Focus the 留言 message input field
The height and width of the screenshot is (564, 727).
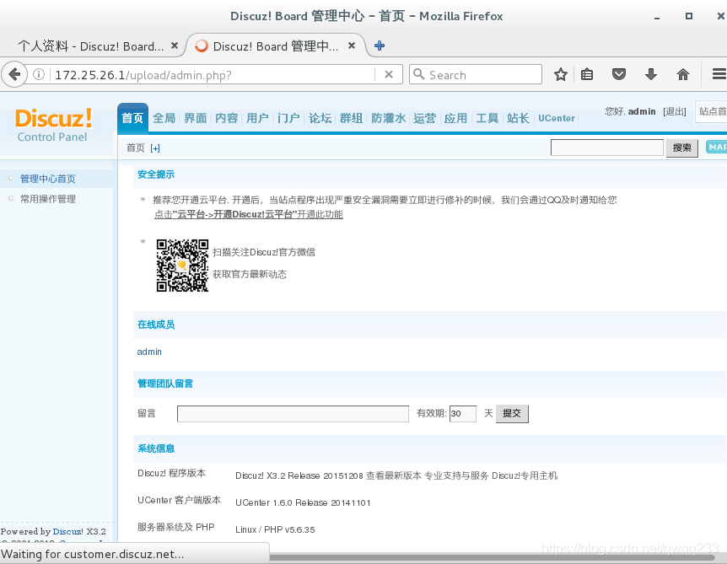click(x=293, y=414)
